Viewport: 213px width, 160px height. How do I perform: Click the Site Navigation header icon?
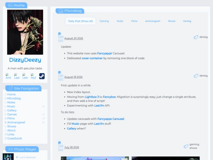(x=11, y=88)
